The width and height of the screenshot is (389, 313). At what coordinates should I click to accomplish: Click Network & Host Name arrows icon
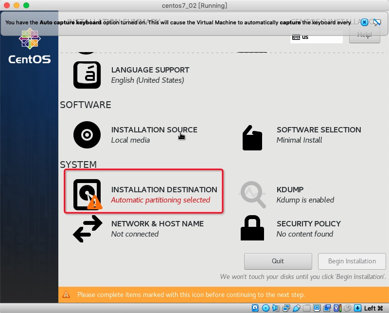[88, 229]
